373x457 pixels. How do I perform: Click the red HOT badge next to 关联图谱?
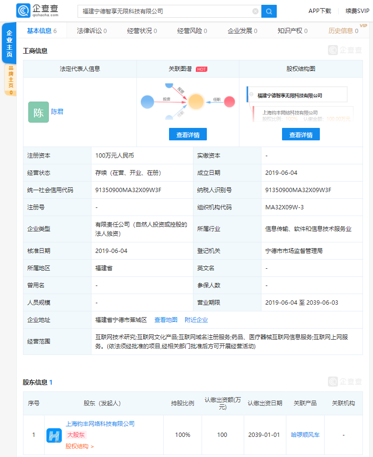tap(202, 69)
